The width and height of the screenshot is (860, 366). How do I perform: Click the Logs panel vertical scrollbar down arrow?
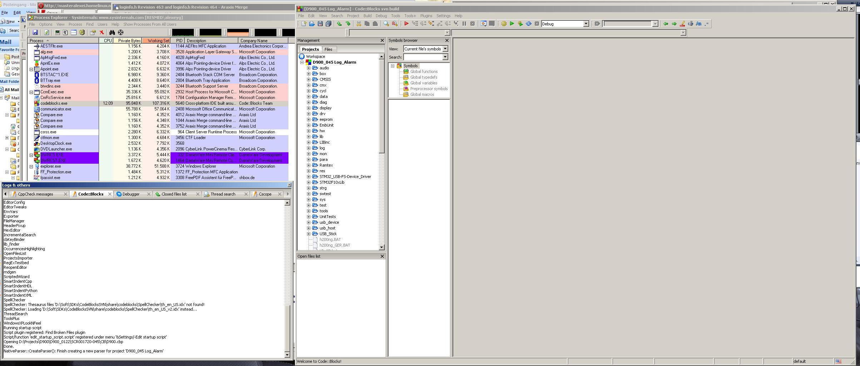click(x=287, y=355)
